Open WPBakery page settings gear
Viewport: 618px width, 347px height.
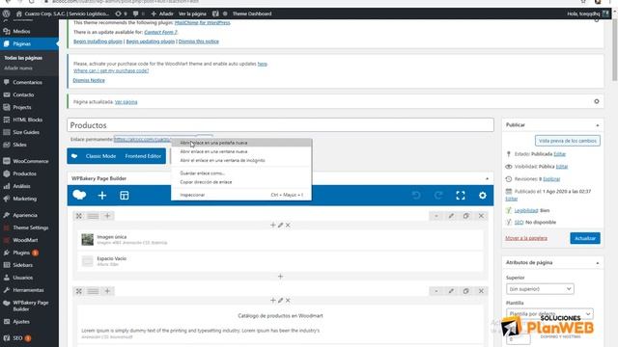(483, 195)
